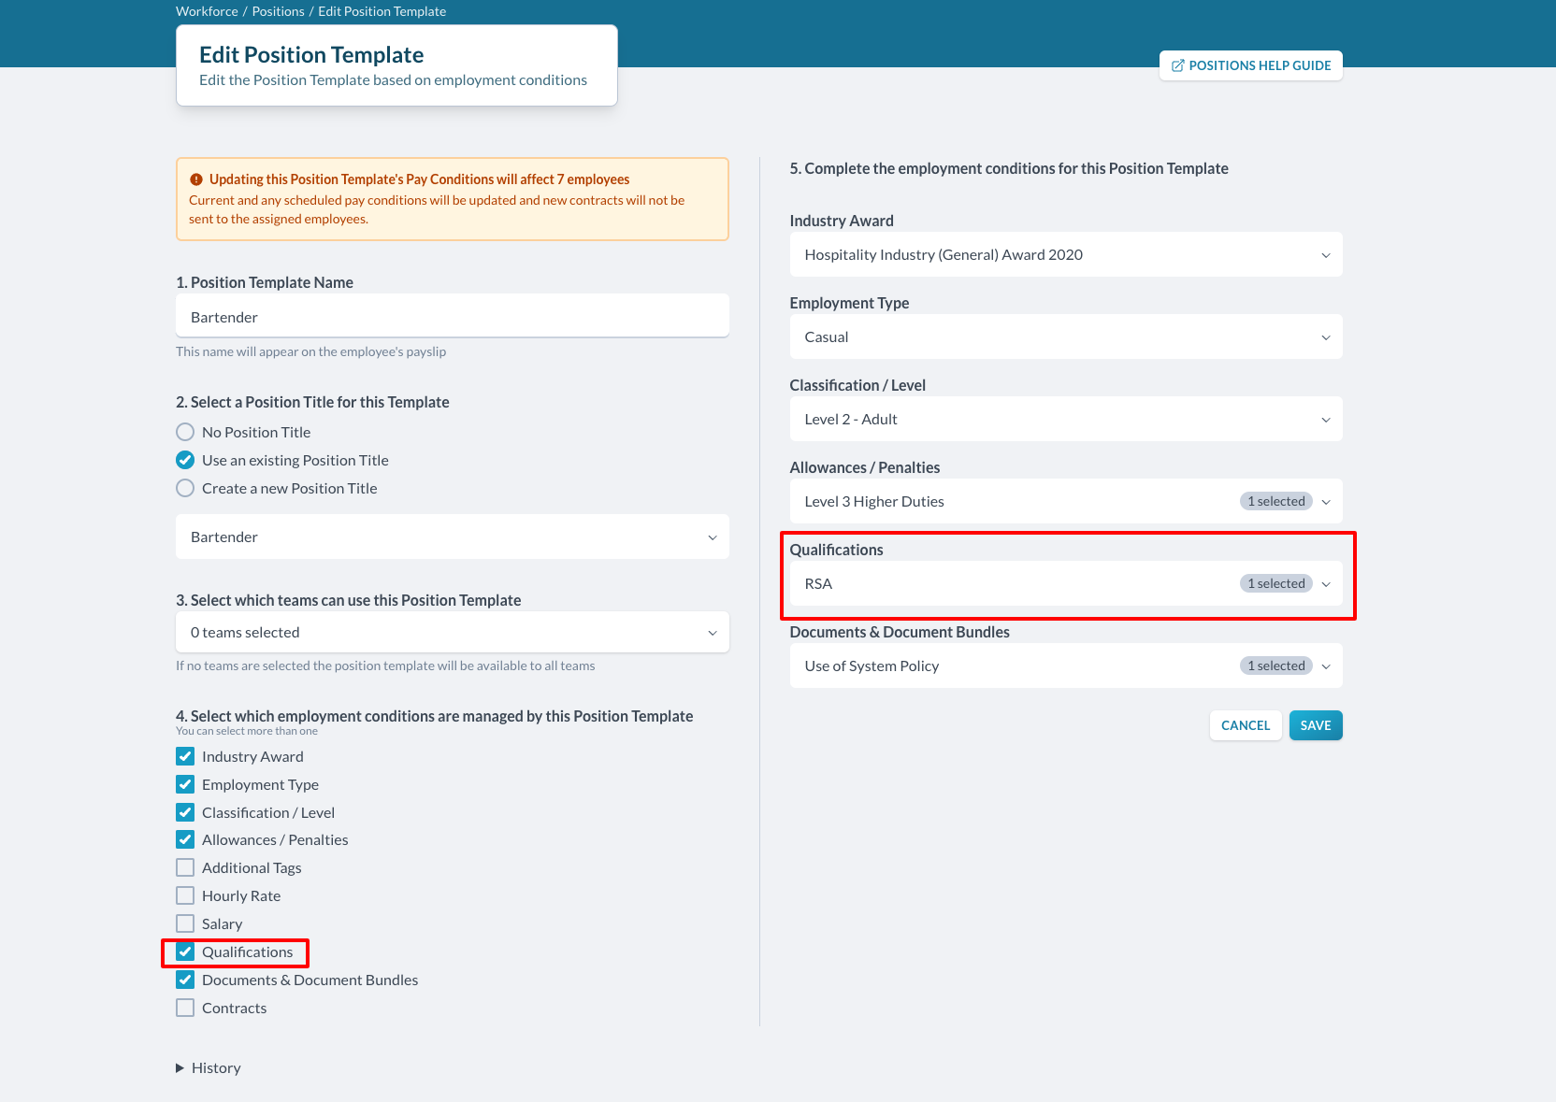Click the Cancel button
This screenshot has height=1102, width=1556.
coord(1245,726)
